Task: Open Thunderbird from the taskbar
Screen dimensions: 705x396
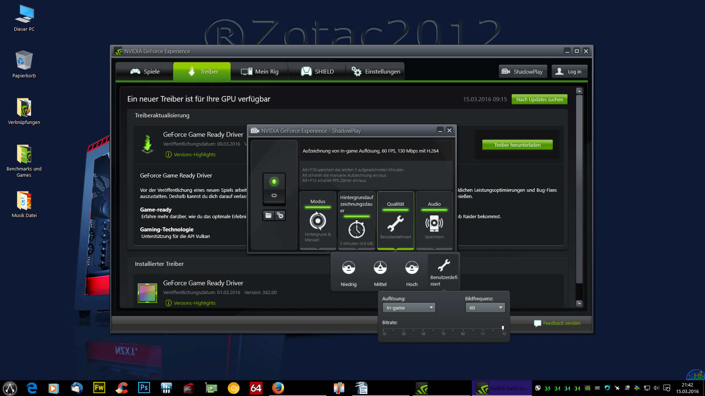Action: coord(77,388)
